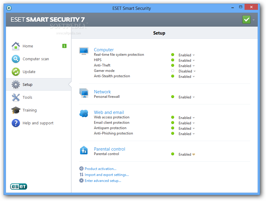Image resolution: width=266 pixels, height=201 pixels.
Task: Expand the Gamer mode Disabled dropdown
Action: tap(194, 71)
